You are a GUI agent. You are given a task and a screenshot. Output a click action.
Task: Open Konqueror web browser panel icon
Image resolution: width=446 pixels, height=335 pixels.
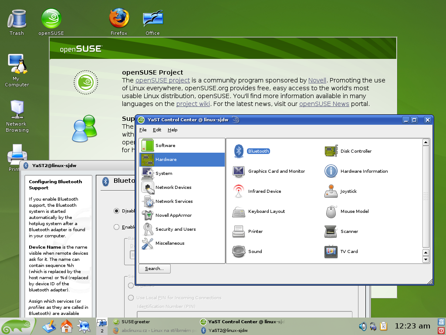[x=84, y=326]
